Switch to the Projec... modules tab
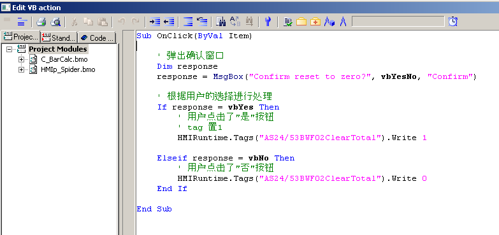 20,37
